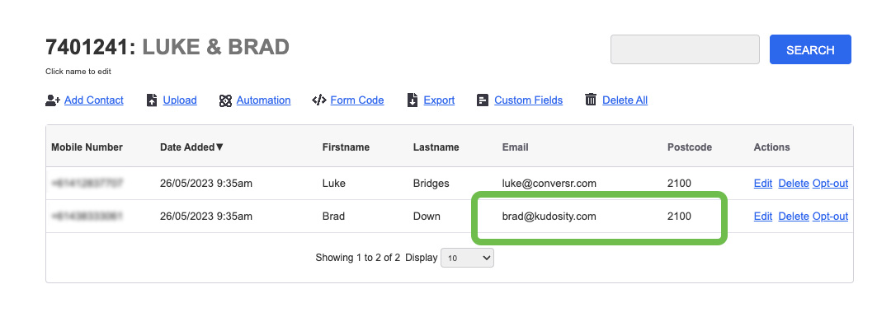Click the Down lastname cell

[x=427, y=216]
